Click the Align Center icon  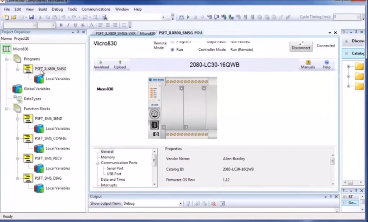108,25
